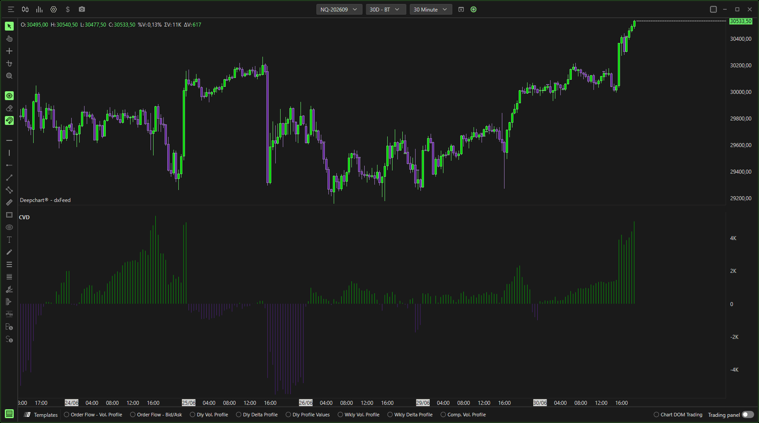Open the hamburger menu in the top toolbar
The height and width of the screenshot is (423, 759).
[x=11, y=9]
